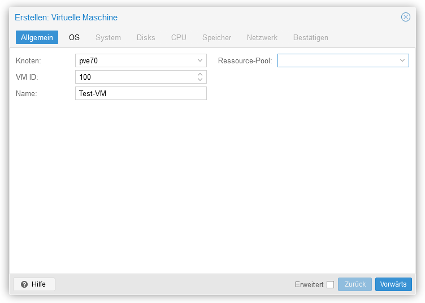The width and height of the screenshot is (425, 303).
Task: Enable the Erweitert checkbox
Action: pyautogui.click(x=330, y=284)
